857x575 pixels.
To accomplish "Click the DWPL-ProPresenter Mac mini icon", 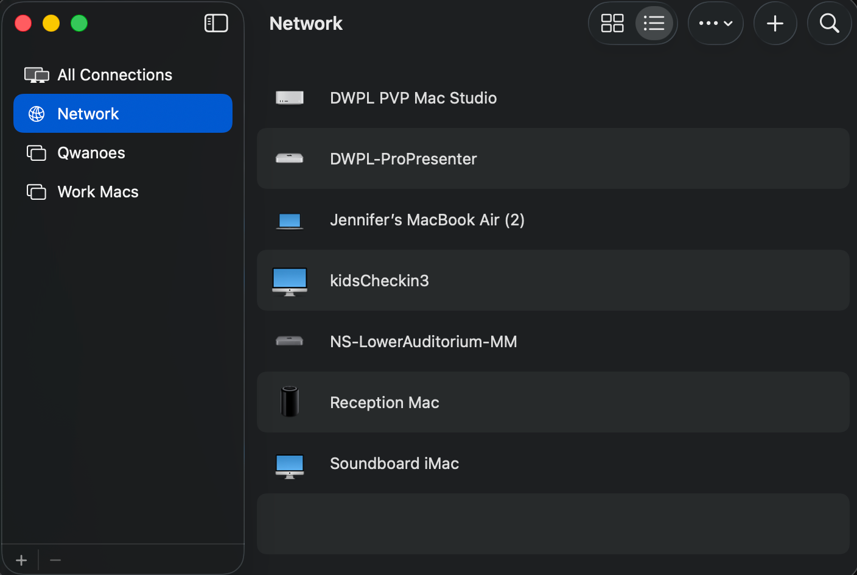I will coord(290,158).
